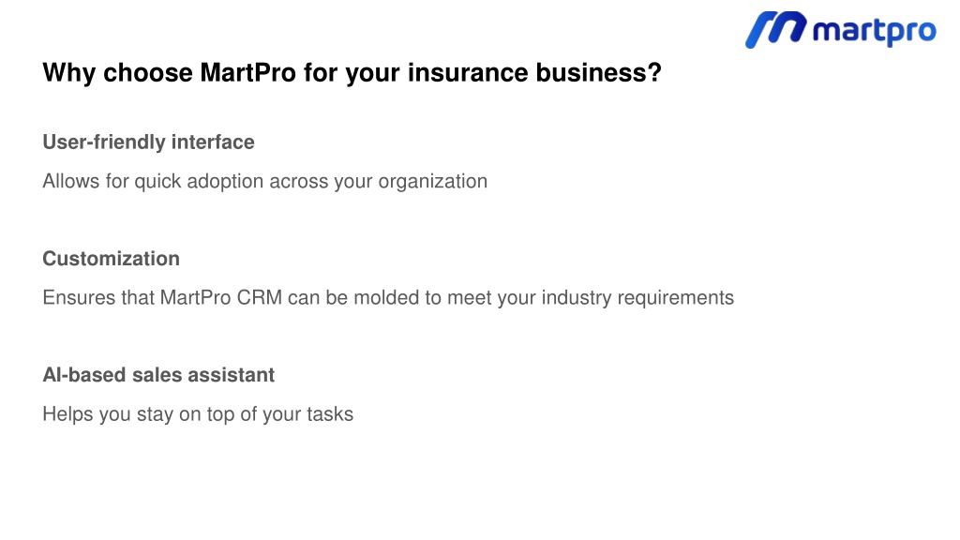Click the "User-friendly interface" heading
Image resolution: width=960 pixels, height=540 pixels.
click(x=148, y=142)
